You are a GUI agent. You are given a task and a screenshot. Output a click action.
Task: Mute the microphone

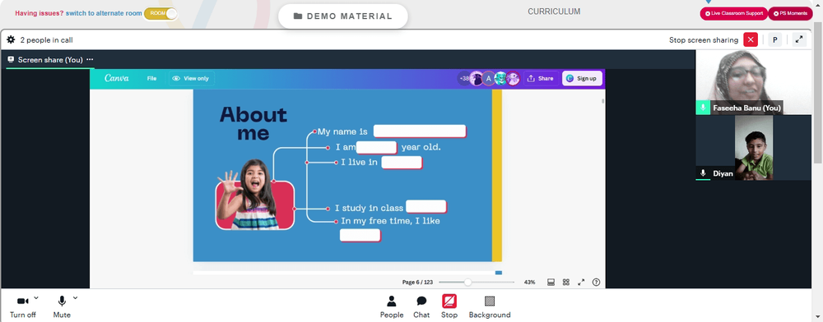[62, 307]
